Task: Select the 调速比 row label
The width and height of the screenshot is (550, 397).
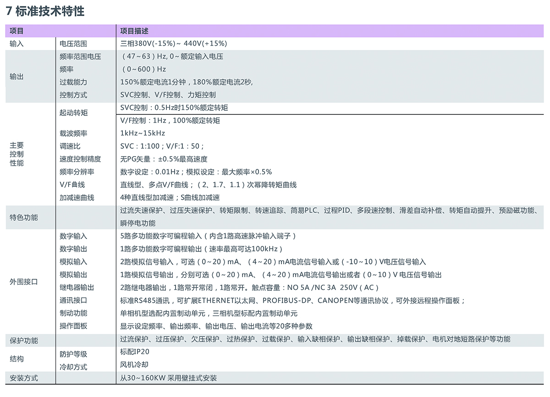Action: tap(70, 146)
